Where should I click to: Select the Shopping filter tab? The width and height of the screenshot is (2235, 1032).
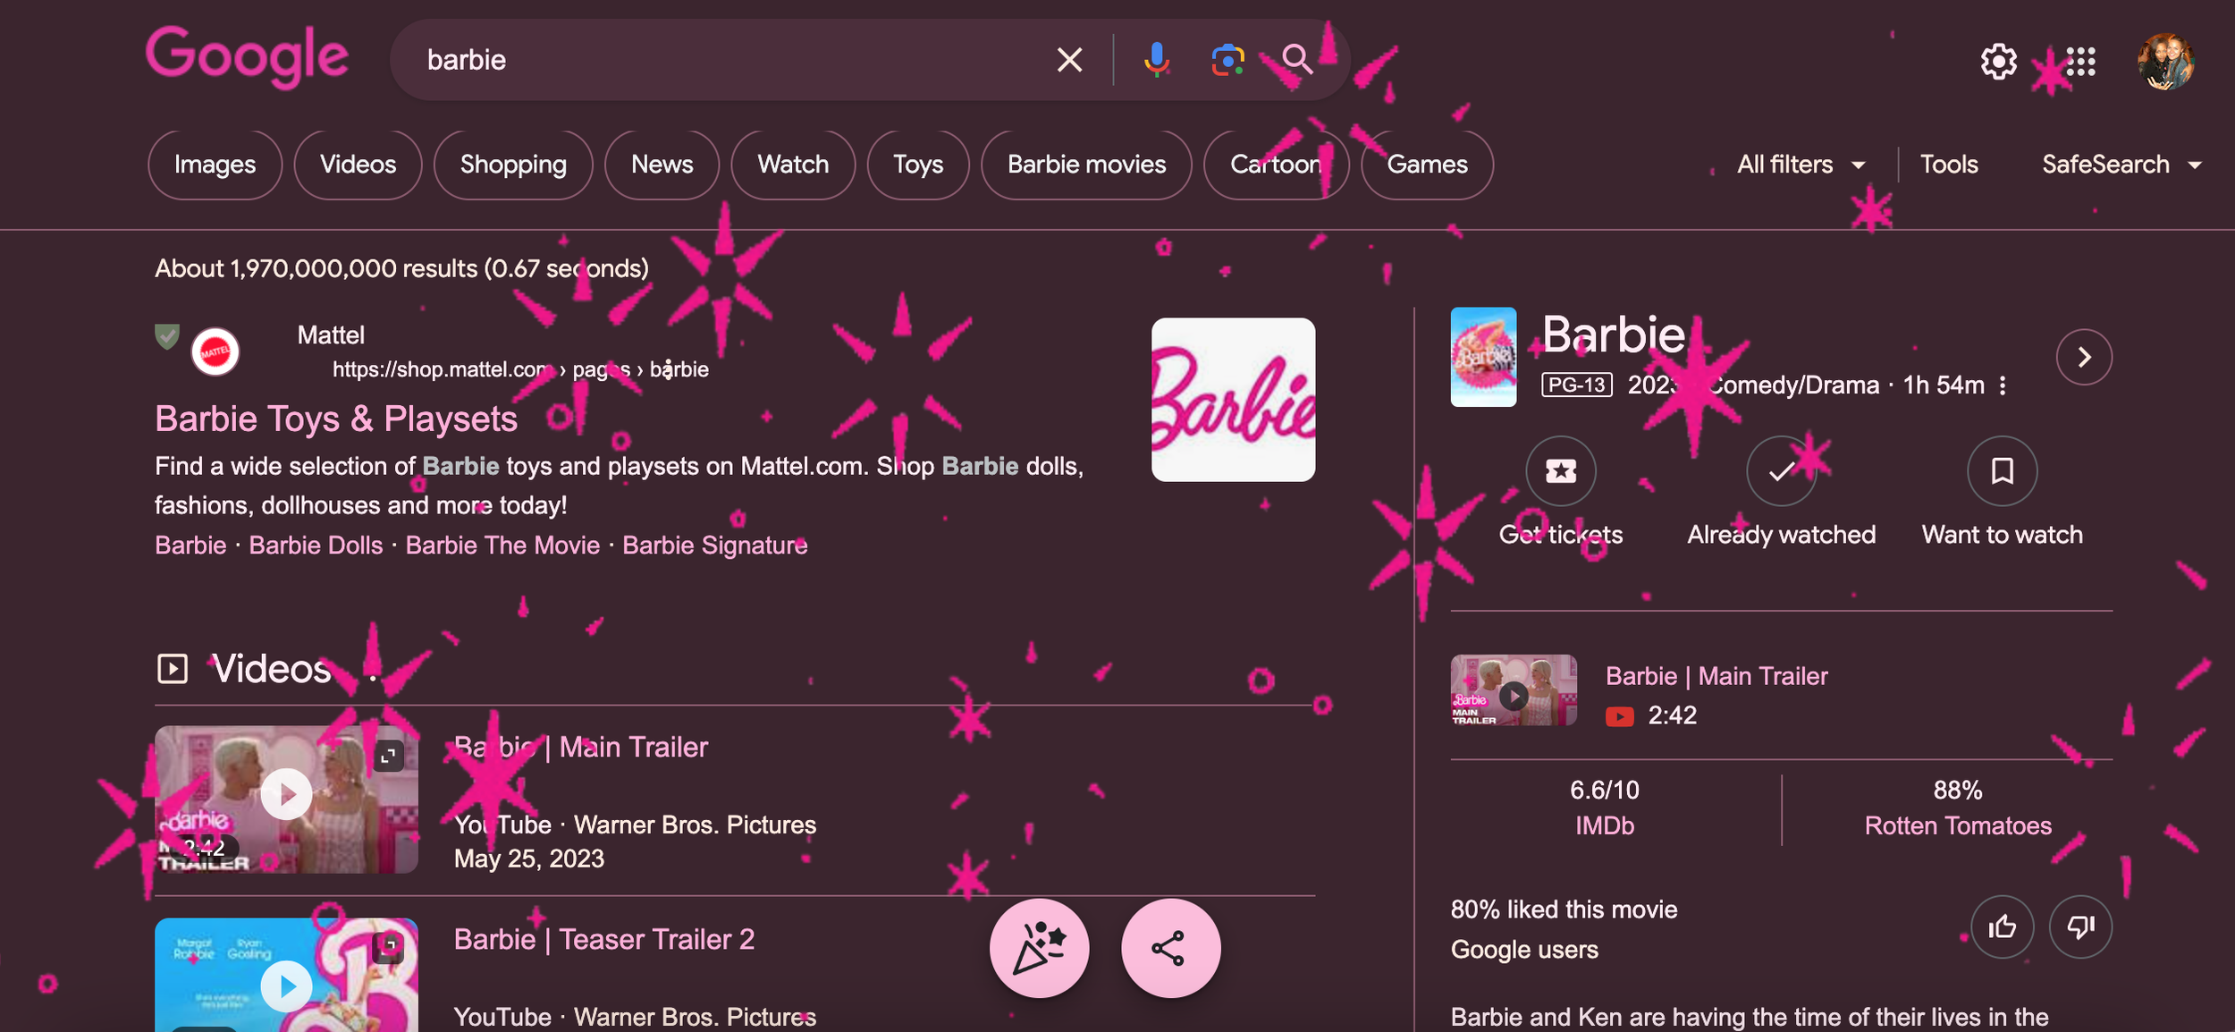pos(513,165)
